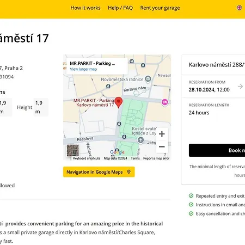Screen dimensions: 245x245
Task: Open the language selector flag icon
Action: click(239, 8)
